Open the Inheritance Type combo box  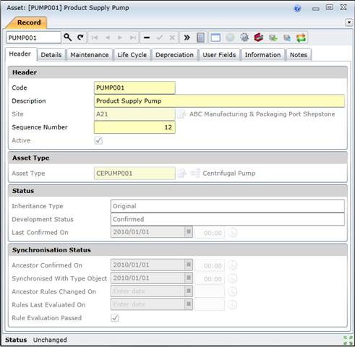(228, 206)
